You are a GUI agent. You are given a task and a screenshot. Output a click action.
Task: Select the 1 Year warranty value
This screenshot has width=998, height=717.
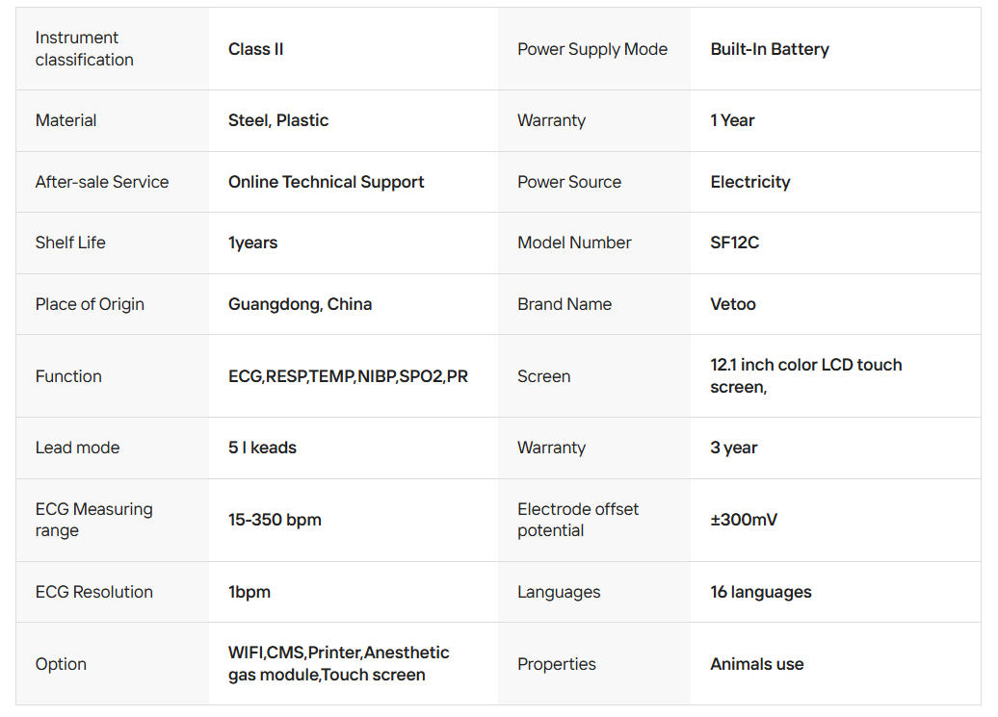click(732, 120)
